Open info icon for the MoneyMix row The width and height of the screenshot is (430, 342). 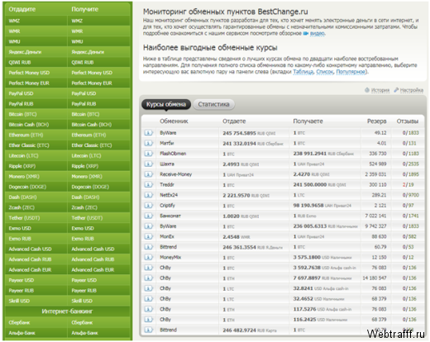148,258
